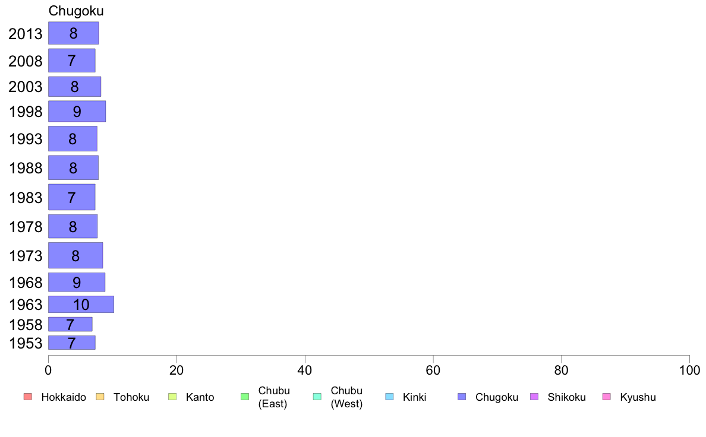Viewport: 706px width, 437px height.
Task: Click the Chubu (East) legend swatch
Action: click(245, 397)
